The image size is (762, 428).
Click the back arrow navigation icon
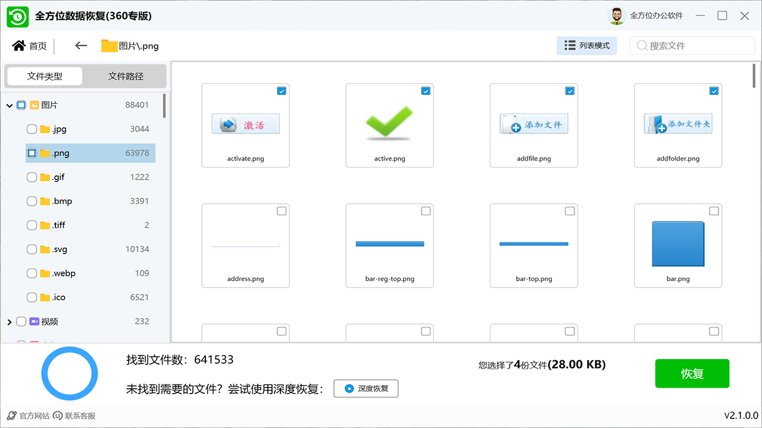(81, 45)
